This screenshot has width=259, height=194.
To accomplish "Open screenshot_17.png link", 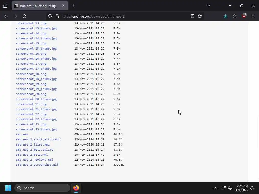I will [x=31, y=64].
